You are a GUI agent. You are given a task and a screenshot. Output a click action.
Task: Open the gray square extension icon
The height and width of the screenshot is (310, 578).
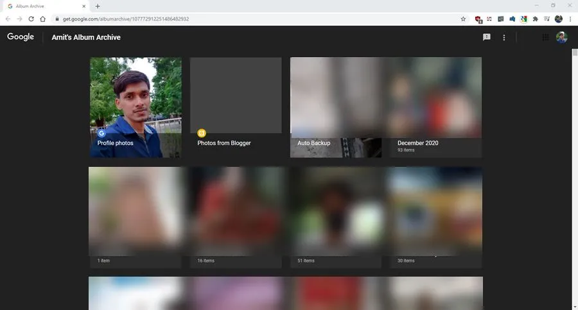click(x=500, y=19)
